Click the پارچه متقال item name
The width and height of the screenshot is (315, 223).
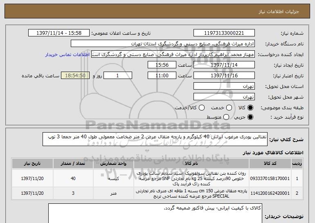click(191, 194)
